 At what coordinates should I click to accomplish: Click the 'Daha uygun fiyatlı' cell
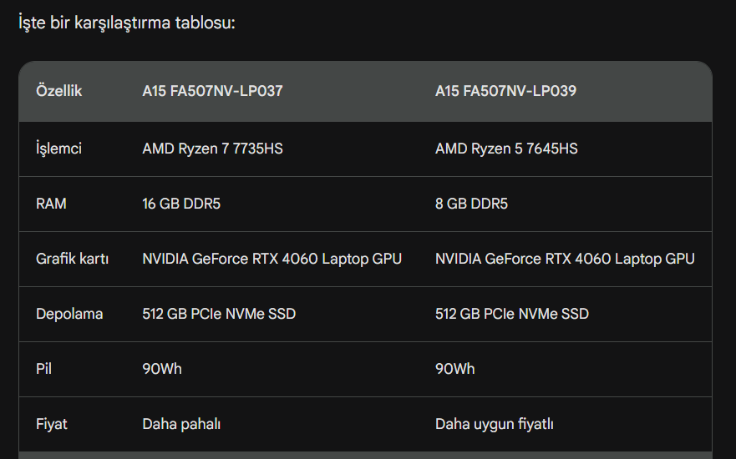pyautogui.click(x=495, y=424)
